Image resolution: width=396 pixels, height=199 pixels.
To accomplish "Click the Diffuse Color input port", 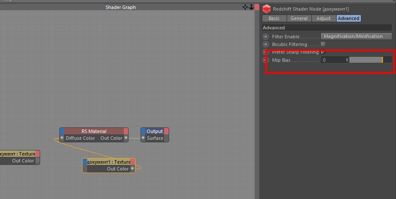I will [x=62, y=138].
